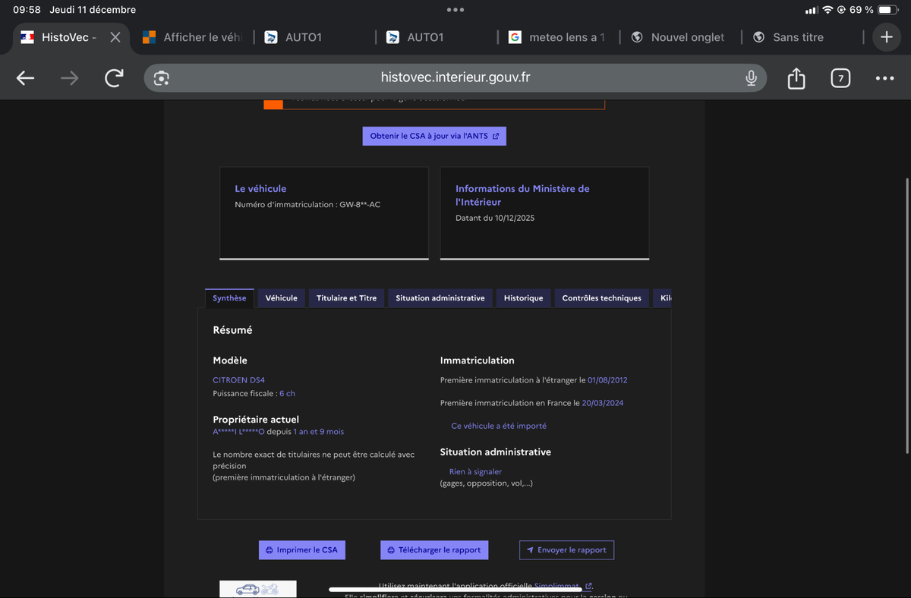The width and height of the screenshot is (911, 598).
Task: Tap the Google Lens icon in address bar
Action: [x=161, y=78]
